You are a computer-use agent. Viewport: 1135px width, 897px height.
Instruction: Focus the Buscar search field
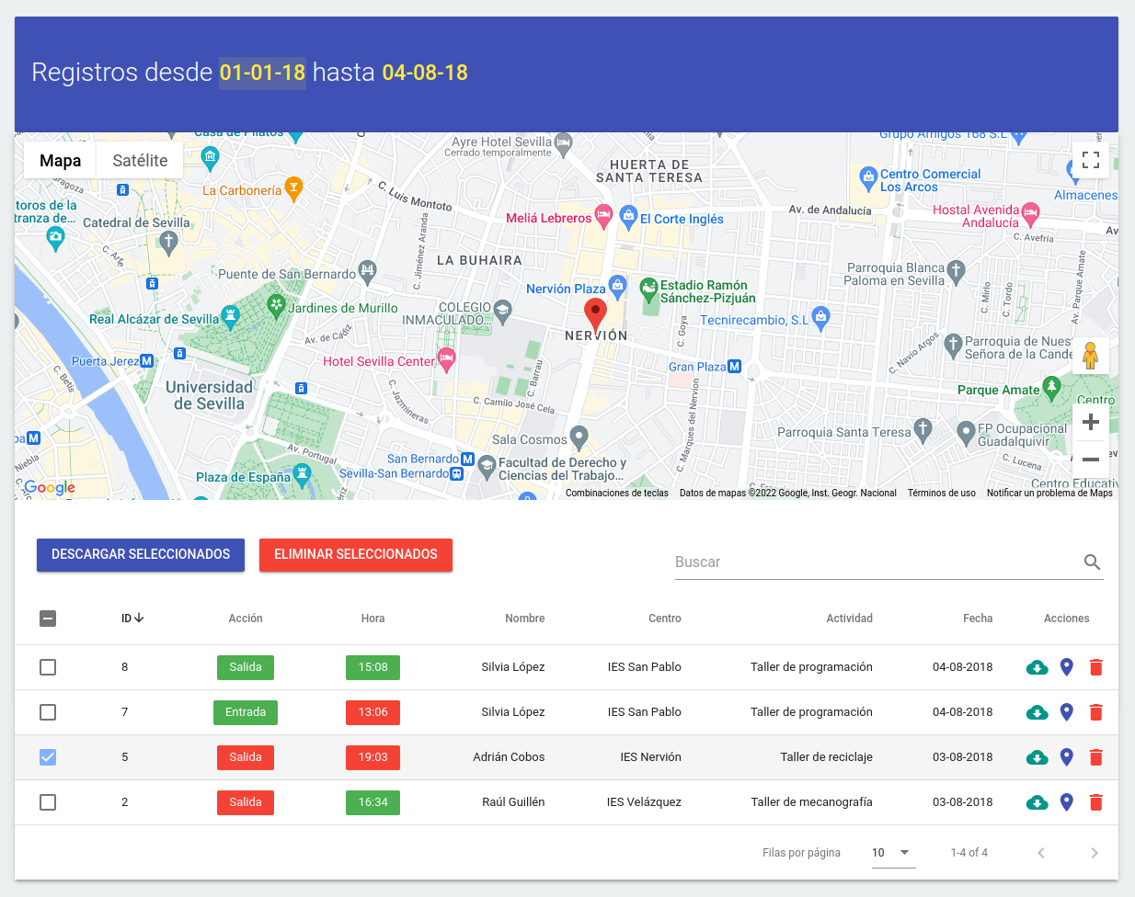click(x=877, y=562)
